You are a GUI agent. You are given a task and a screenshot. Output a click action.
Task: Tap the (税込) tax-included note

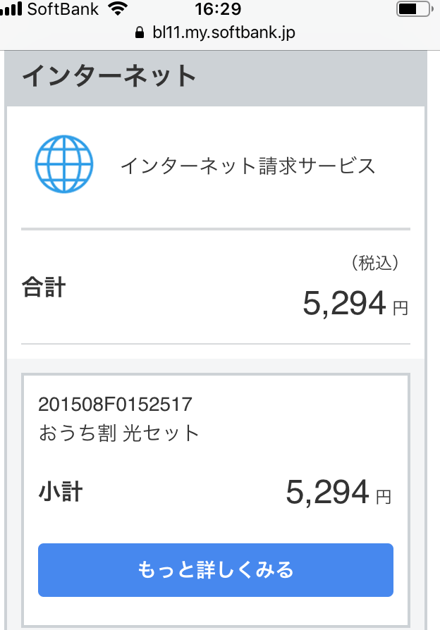click(x=375, y=263)
